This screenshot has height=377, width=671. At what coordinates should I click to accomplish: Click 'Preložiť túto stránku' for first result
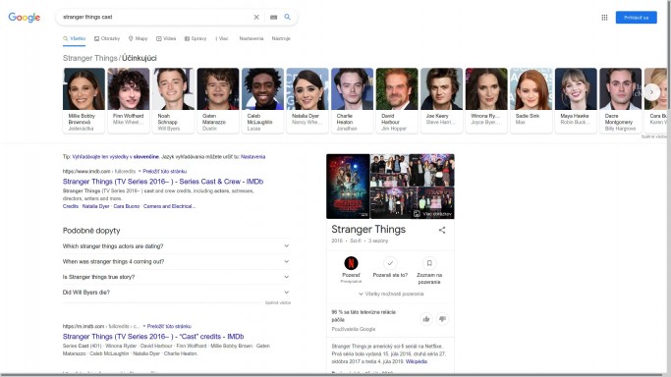point(164,172)
